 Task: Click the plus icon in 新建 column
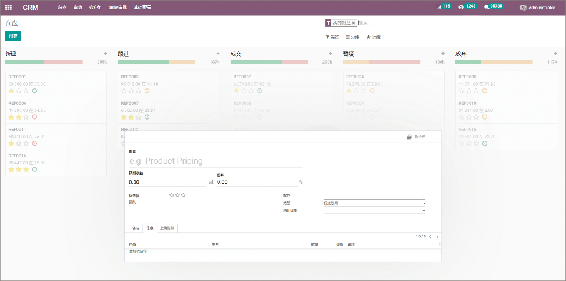point(105,54)
